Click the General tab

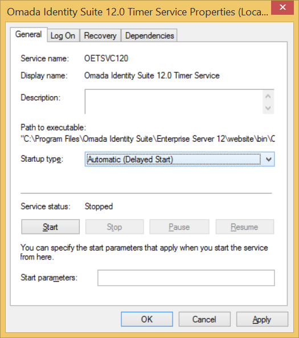(x=28, y=35)
